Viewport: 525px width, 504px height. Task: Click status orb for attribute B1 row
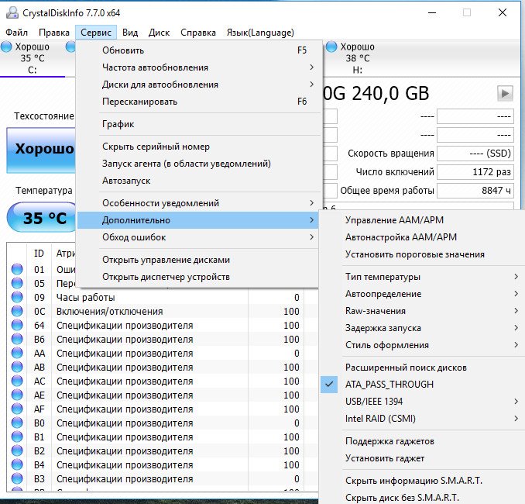tap(17, 437)
